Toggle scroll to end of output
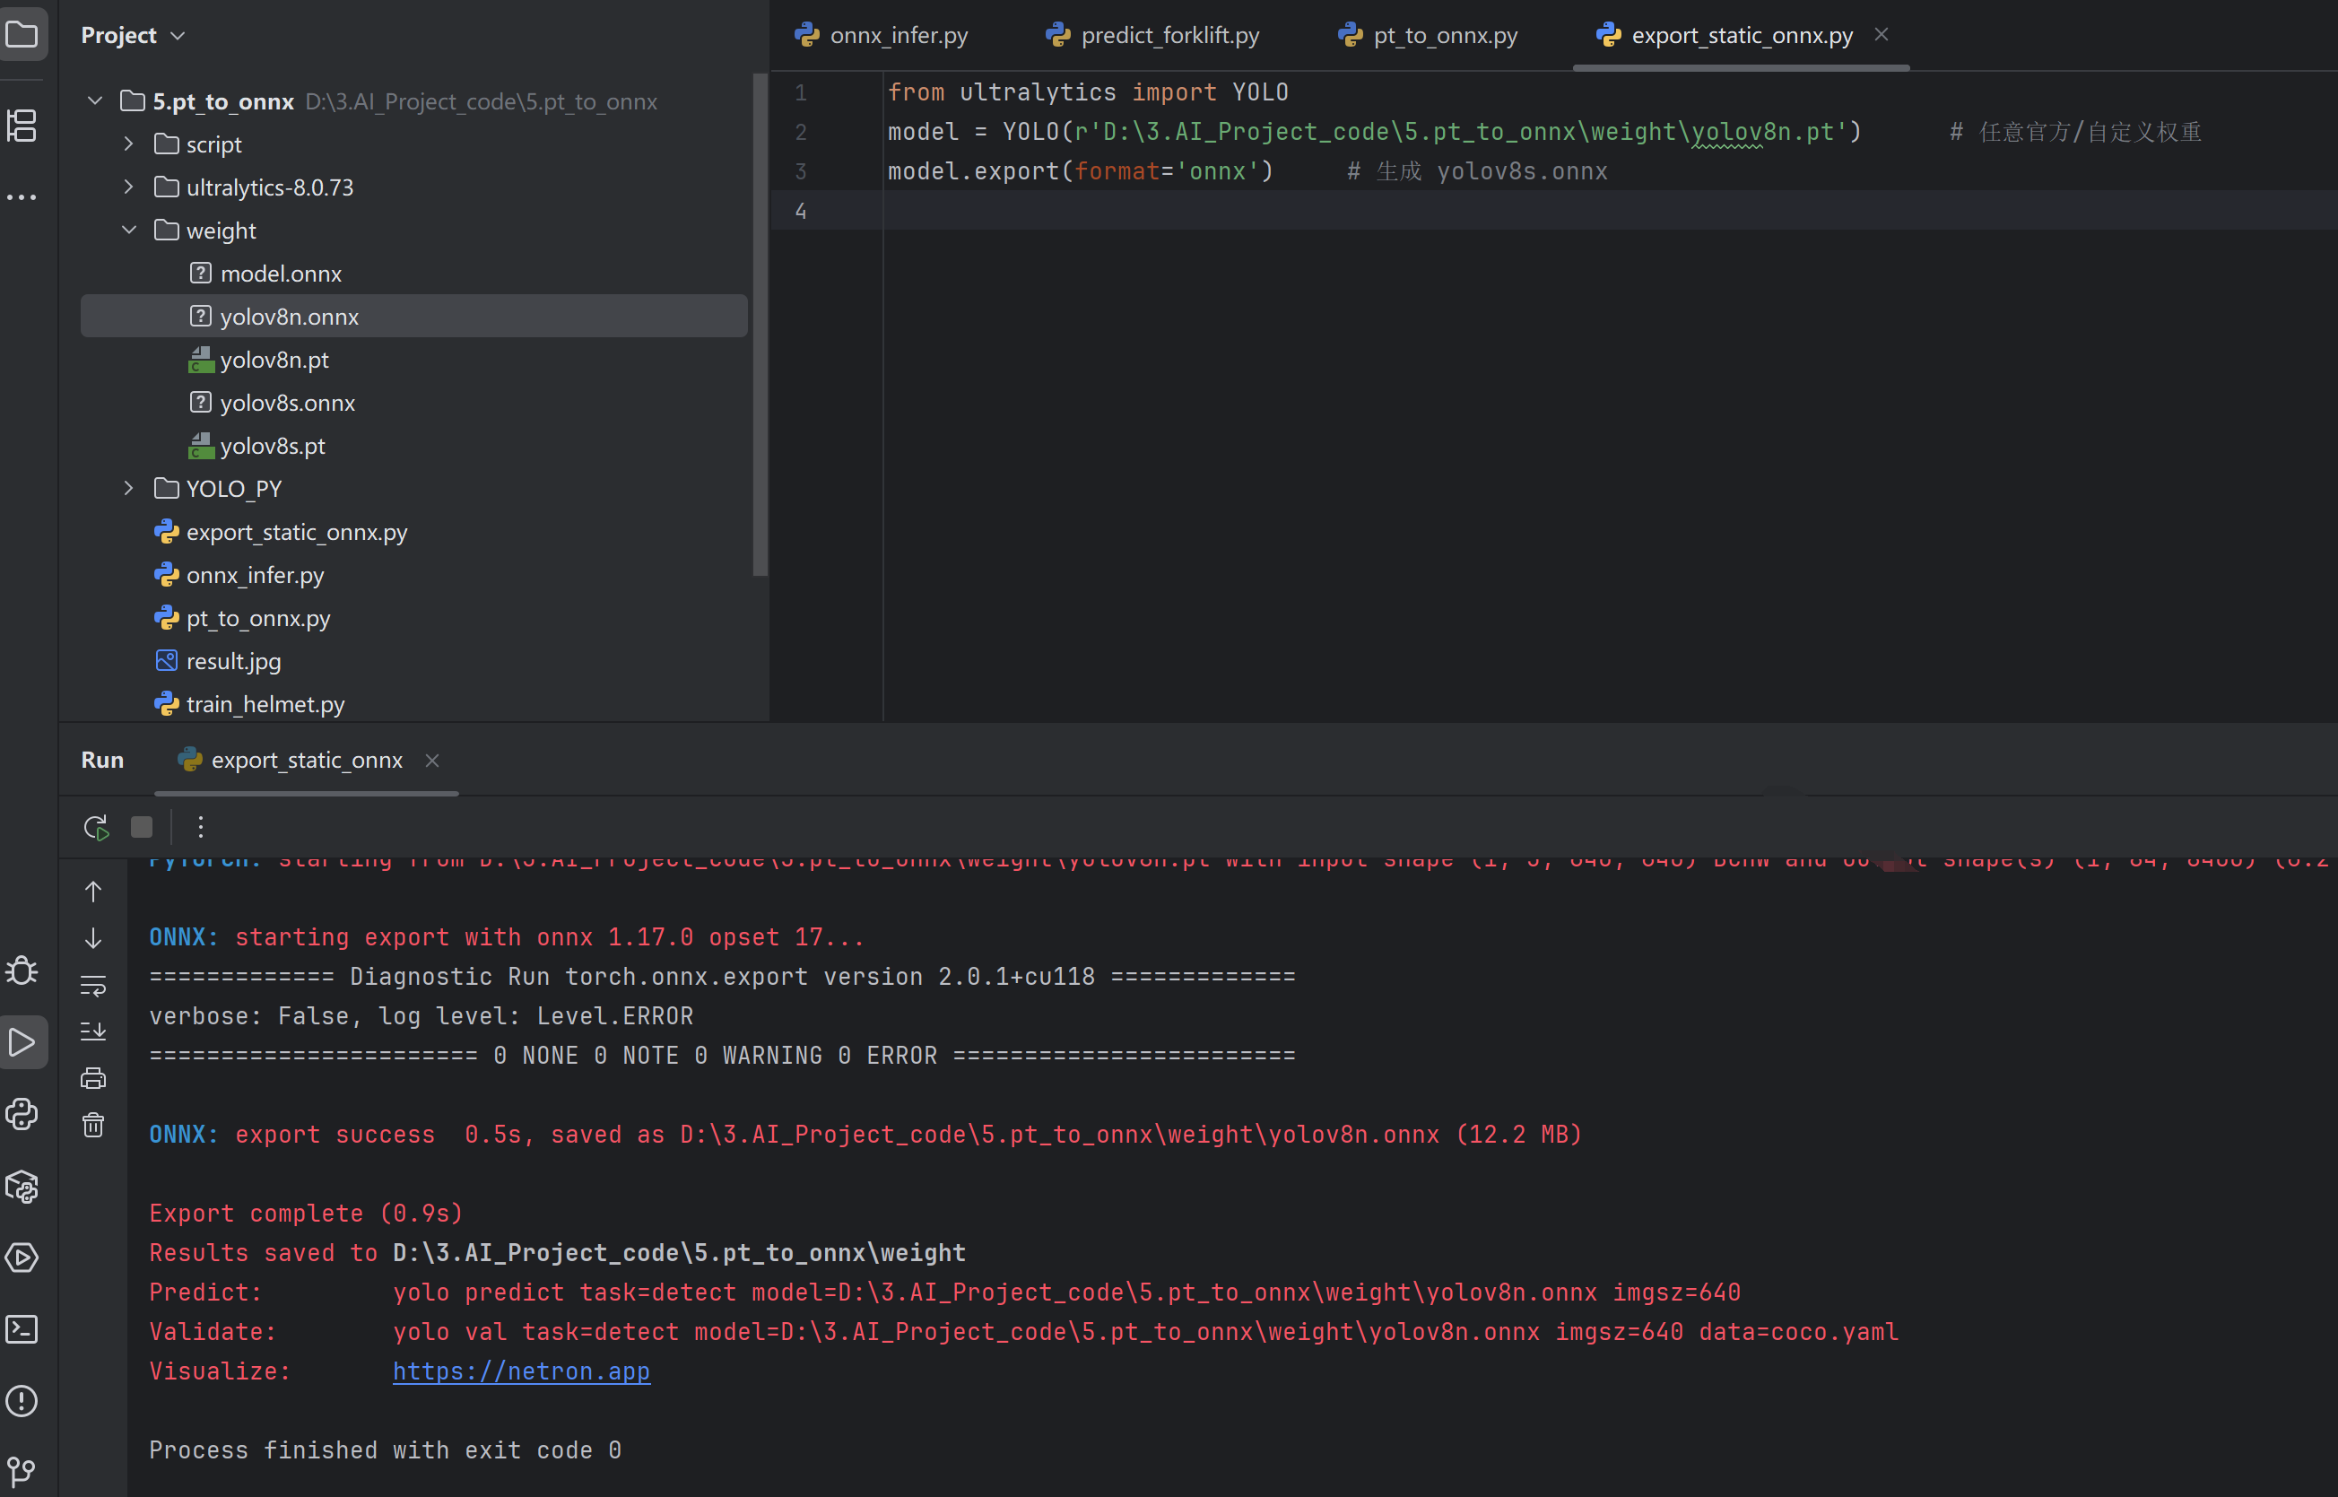Screen dimensions: 2338x1497 [x=93, y=1031]
